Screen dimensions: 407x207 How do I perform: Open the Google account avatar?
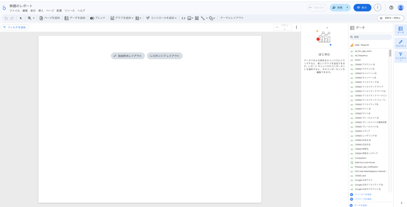(401, 8)
